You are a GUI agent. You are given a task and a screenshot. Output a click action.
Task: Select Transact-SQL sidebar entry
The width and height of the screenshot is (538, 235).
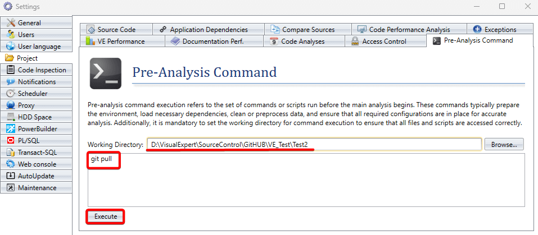click(36, 153)
